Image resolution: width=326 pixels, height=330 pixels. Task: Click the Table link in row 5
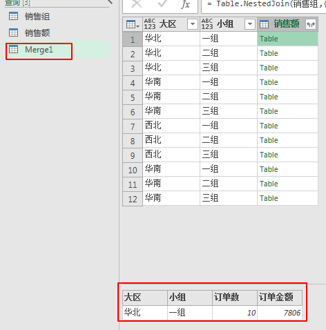[269, 97]
